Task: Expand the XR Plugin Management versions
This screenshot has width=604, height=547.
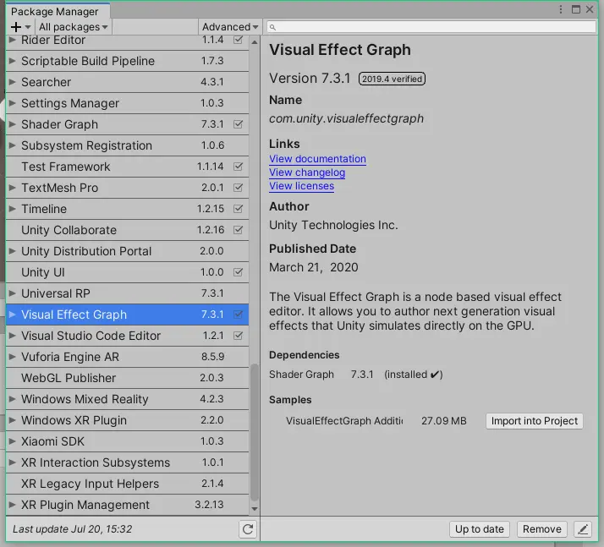Action: coord(13,505)
